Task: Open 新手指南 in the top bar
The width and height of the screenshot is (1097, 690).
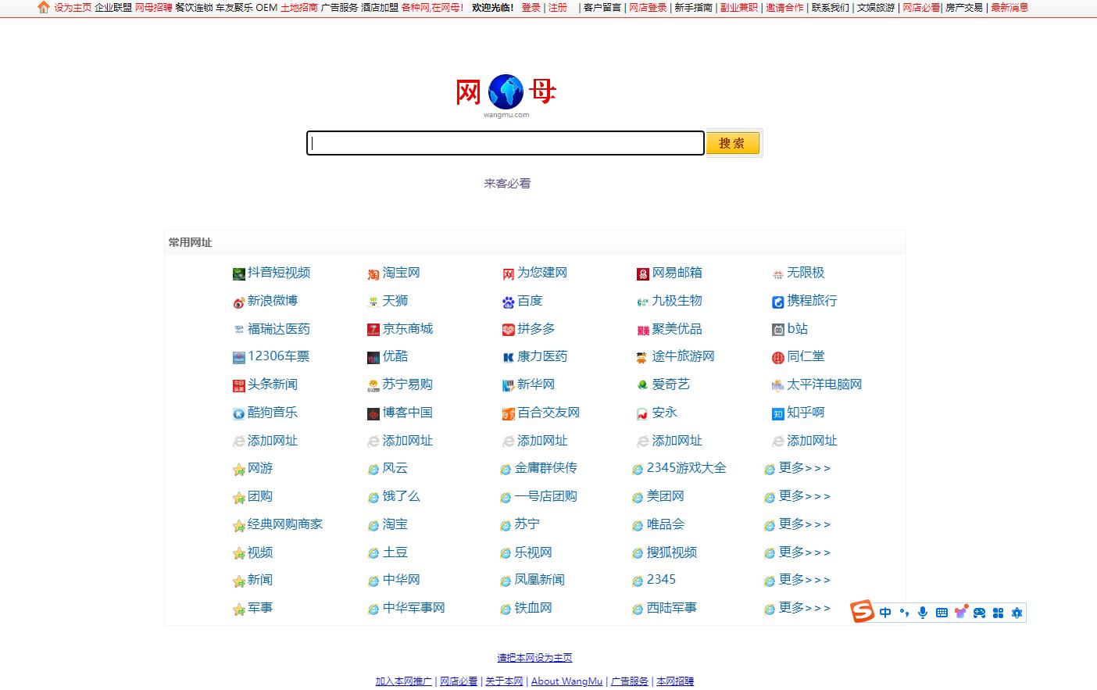Action: [x=694, y=7]
